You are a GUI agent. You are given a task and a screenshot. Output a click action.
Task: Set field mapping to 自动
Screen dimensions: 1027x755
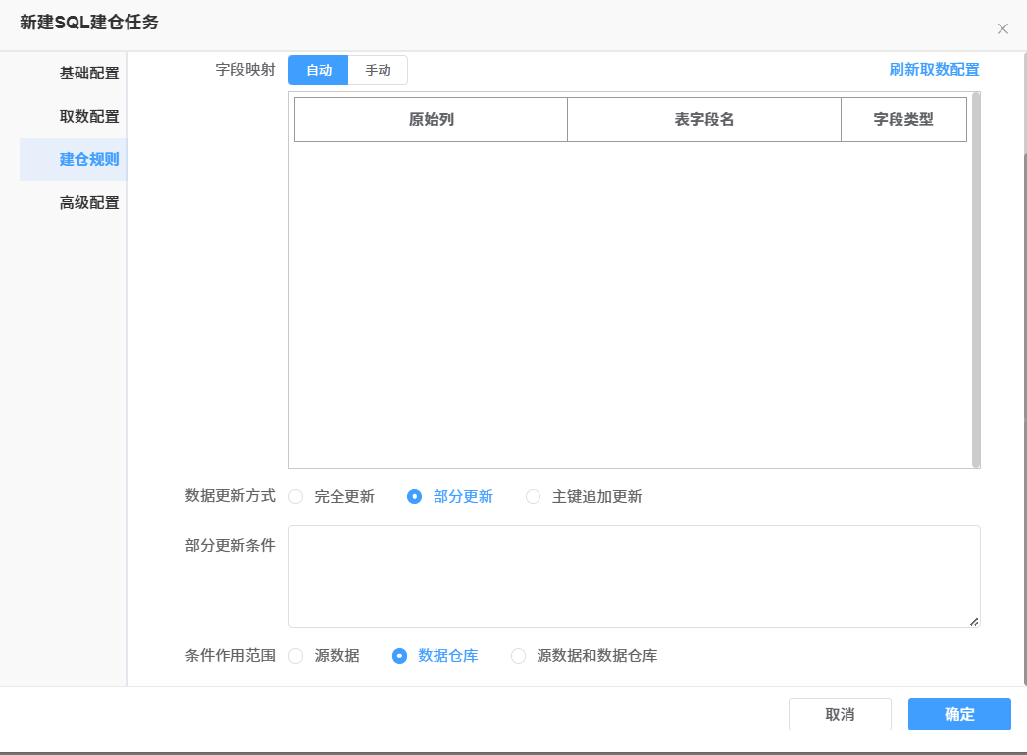point(319,71)
